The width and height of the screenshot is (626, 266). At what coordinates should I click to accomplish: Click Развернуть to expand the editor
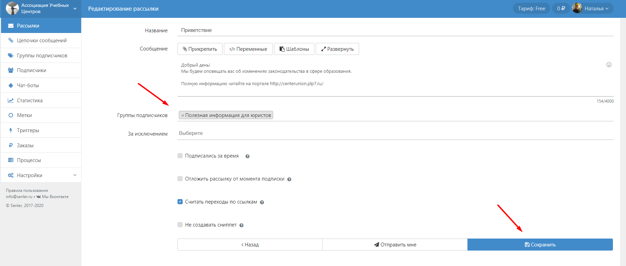click(x=337, y=49)
